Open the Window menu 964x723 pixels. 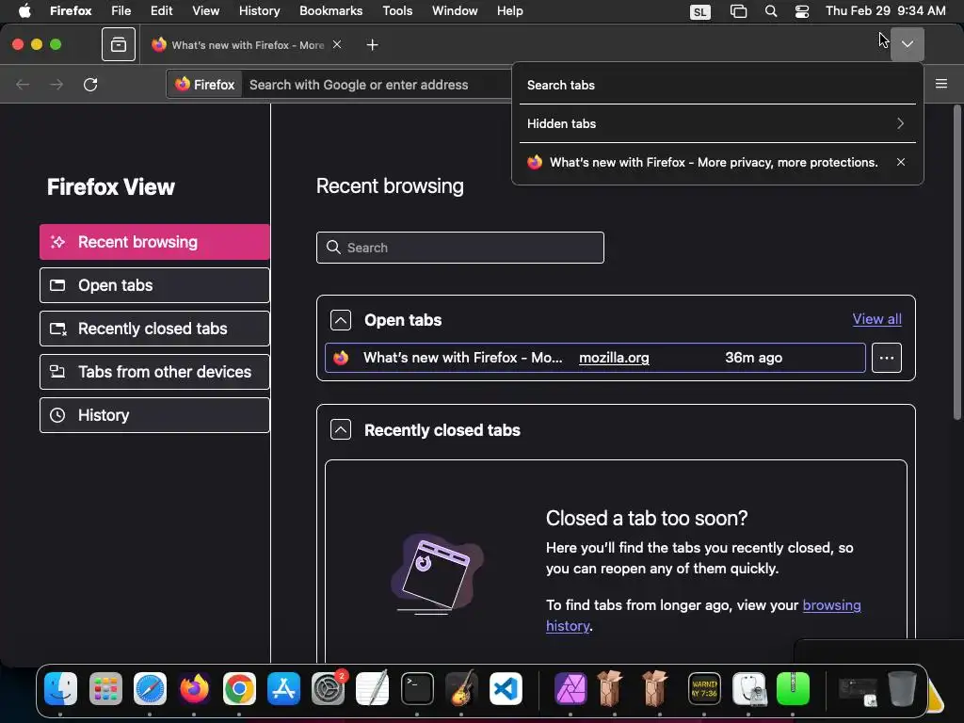tap(455, 11)
